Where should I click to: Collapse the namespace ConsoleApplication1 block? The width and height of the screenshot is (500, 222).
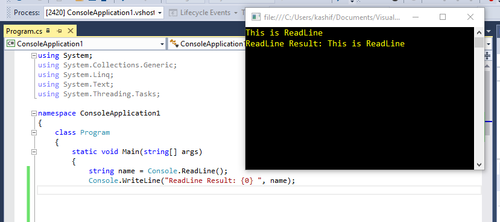tap(34, 113)
